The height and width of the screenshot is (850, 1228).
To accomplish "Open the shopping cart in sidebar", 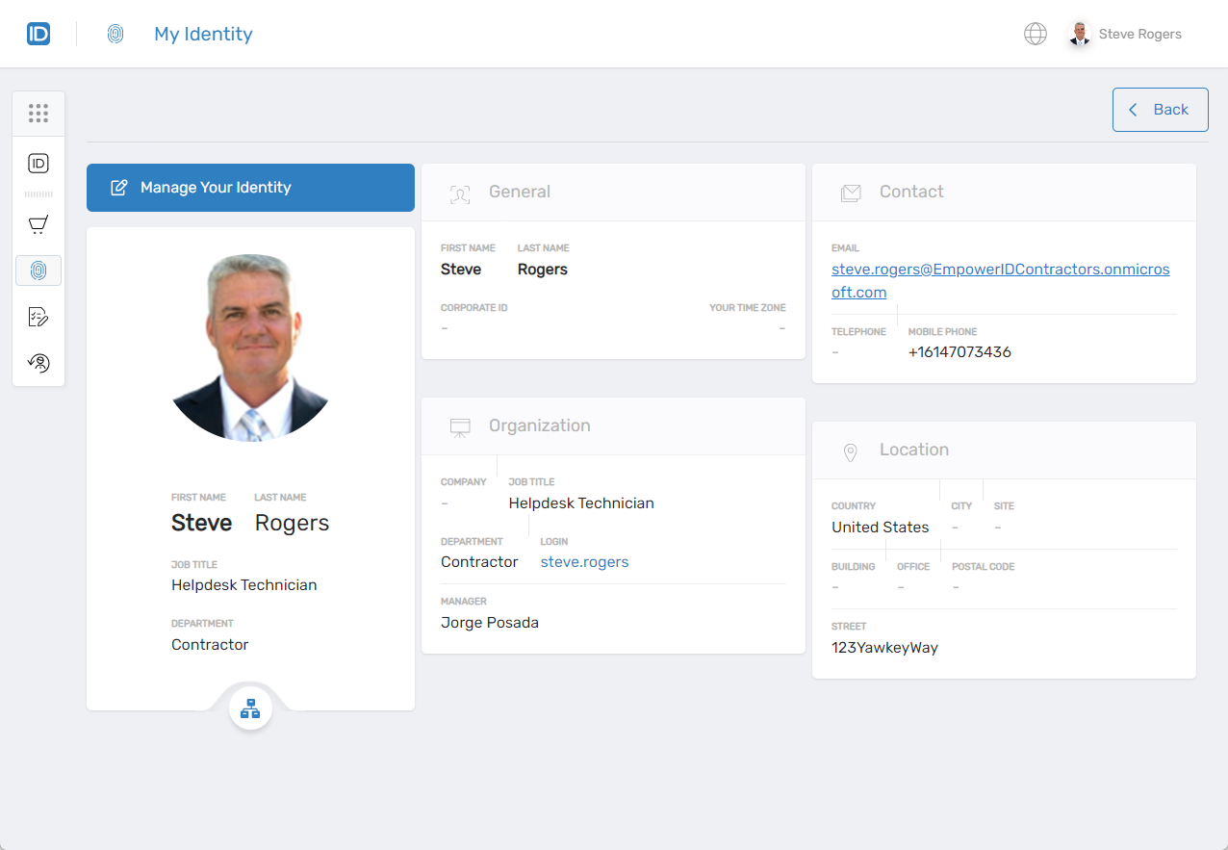I will pos(38,225).
